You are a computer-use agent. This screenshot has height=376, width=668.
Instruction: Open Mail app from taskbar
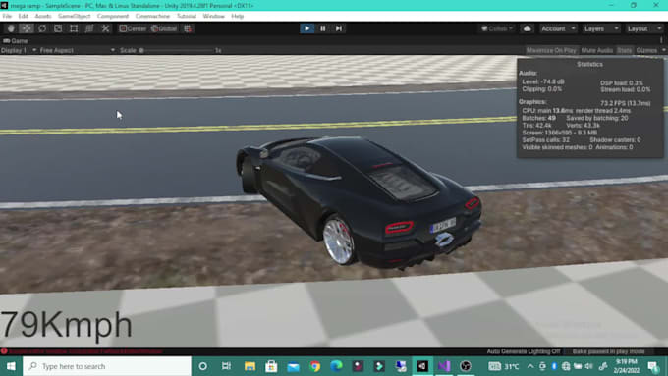293,366
